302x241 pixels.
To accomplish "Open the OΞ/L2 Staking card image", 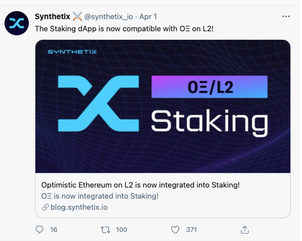I will coord(163,106).
